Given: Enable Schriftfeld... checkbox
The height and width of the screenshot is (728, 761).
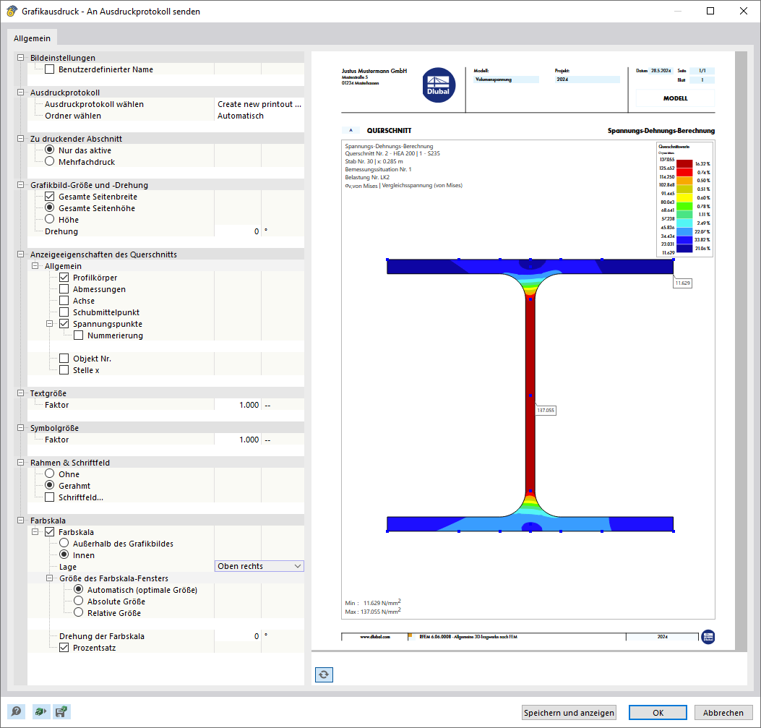Looking at the screenshot, I should tap(49, 497).
